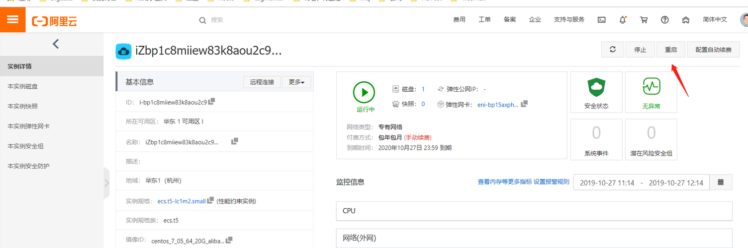
Task: Select 本实例安全防护 in the sidebar
Action: pos(52,166)
